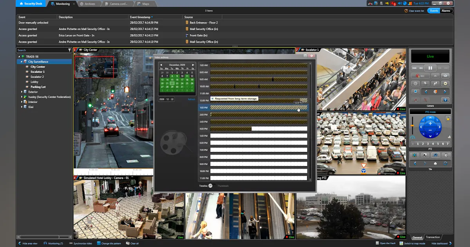Select Lobby camera in tree
470x247 pixels.
(x=34, y=82)
